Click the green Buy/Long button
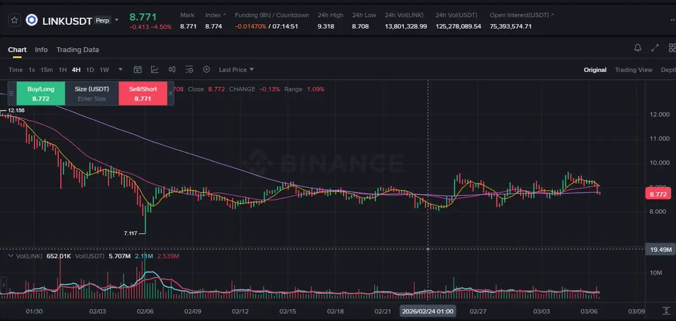The image size is (676, 321). coord(41,93)
